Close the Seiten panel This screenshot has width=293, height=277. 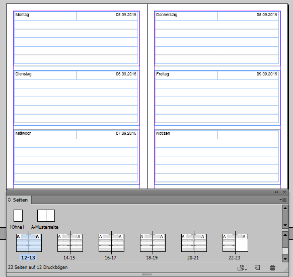point(284,192)
